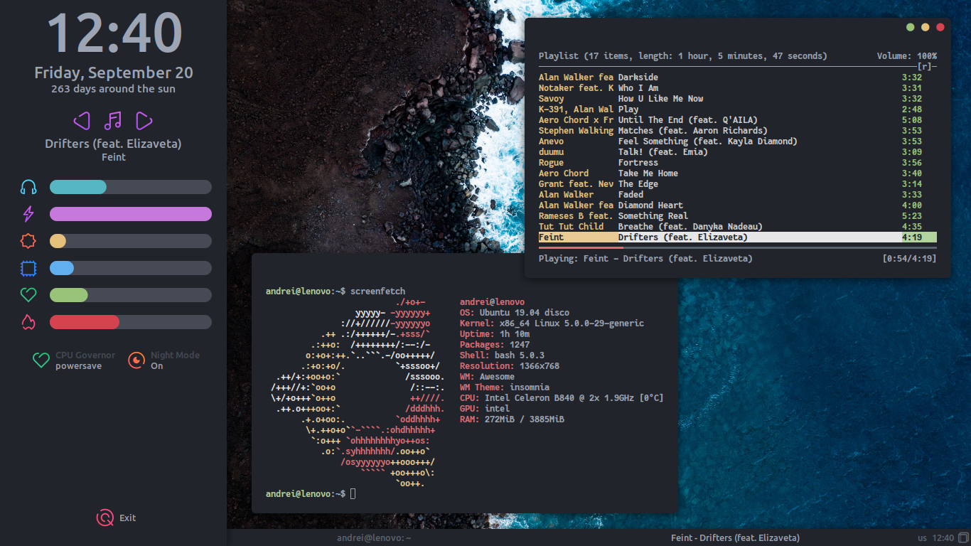The width and height of the screenshot is (971, 546).
Task: Click highlighted Drifters row in playlist
Action: [x=738, y=237]
